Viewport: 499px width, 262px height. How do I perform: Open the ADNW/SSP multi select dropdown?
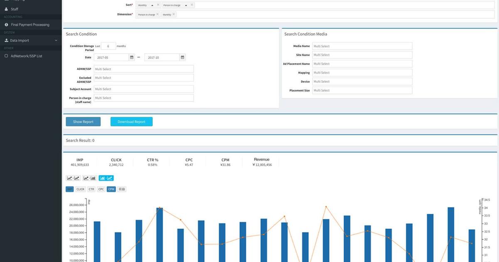click(143, 69)
